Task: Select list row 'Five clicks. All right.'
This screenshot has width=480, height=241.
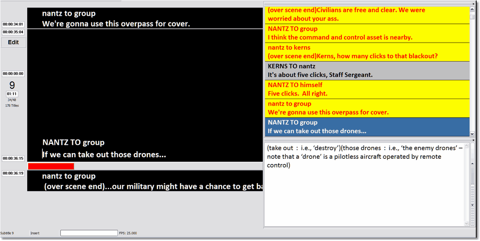Action: pos(367,89)
